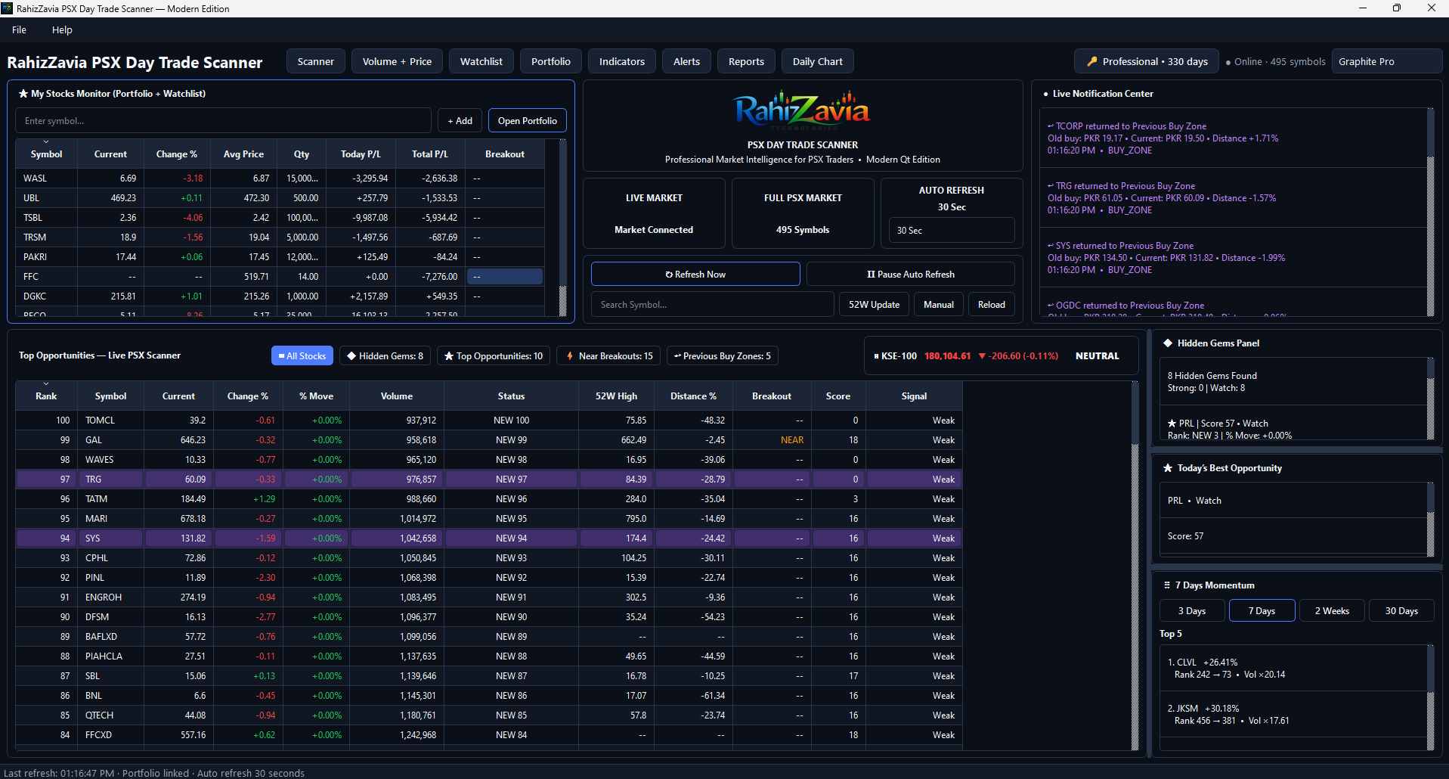Open the Help menu

point(62,30)
